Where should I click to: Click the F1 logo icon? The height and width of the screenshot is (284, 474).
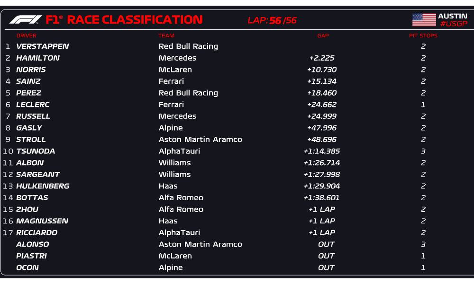[x=26, y=19]
